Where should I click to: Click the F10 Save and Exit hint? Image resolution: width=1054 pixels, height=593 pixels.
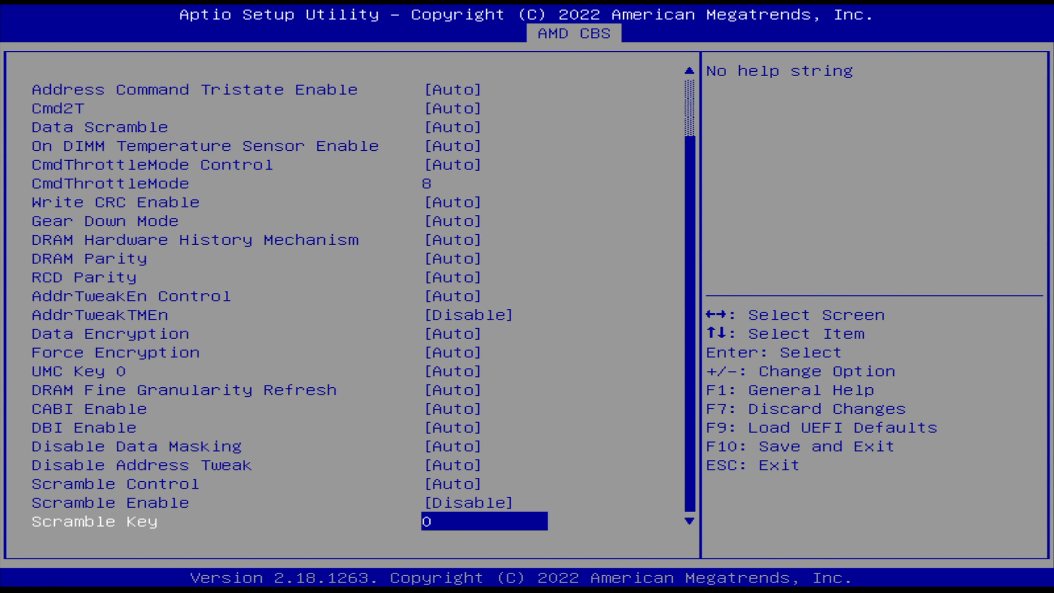click(x=800, y=446)
